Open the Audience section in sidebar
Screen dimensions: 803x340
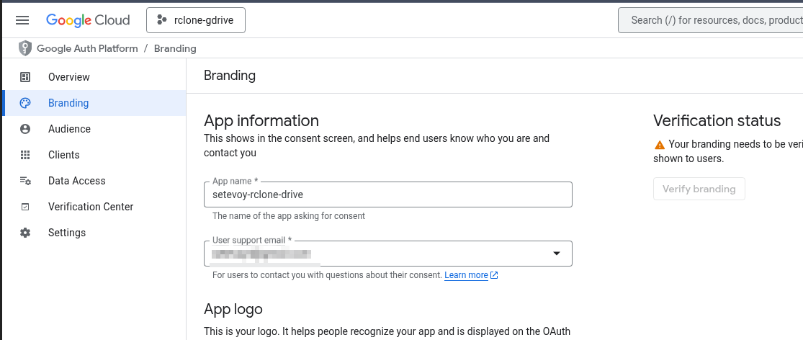point(69,129)
